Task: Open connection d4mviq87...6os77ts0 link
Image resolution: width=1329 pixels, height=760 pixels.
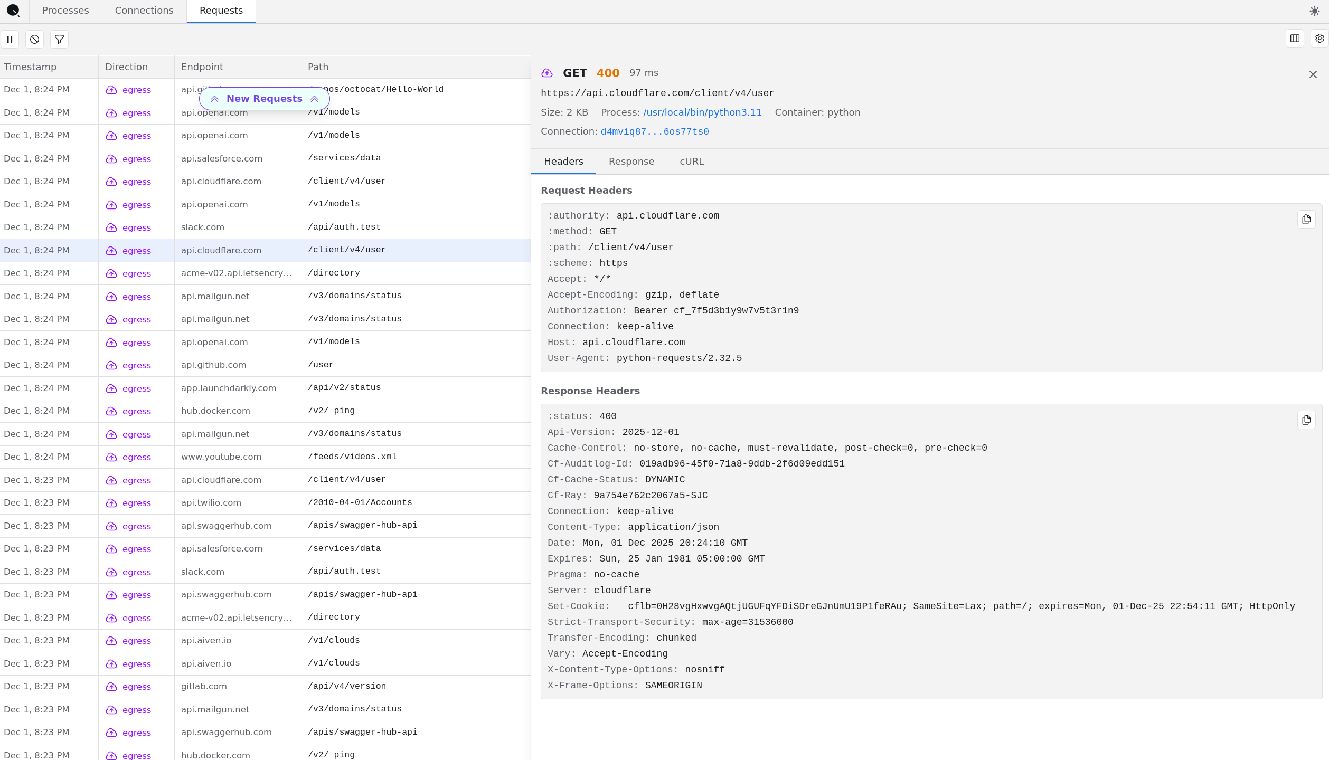Action: (x=654, y=131)
